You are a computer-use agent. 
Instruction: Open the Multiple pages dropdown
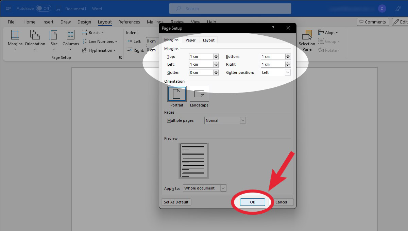(x=242, y=120)
